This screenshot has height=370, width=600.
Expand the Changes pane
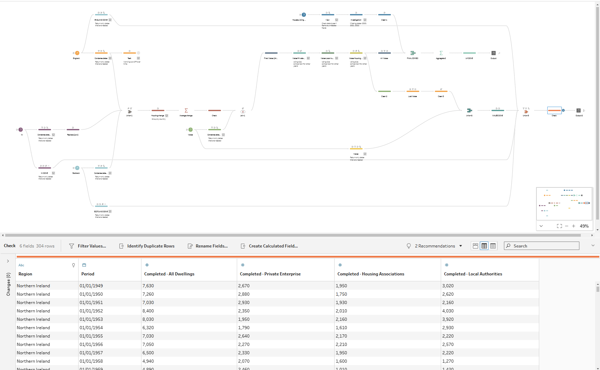[x=8, y=261]
